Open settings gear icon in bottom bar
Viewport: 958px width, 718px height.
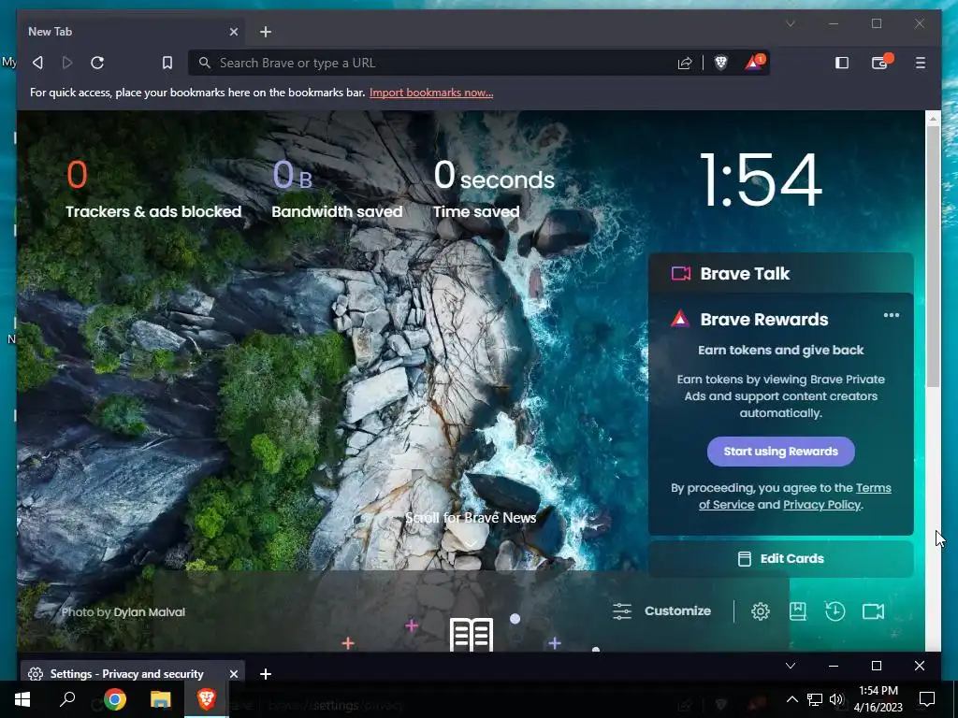point(760,611)
